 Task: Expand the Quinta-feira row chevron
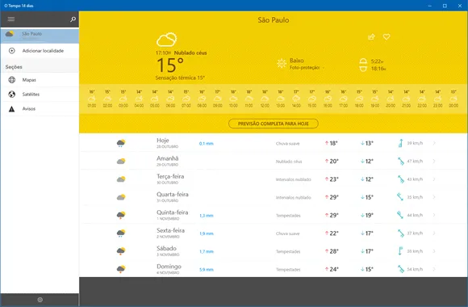(434, 215)
